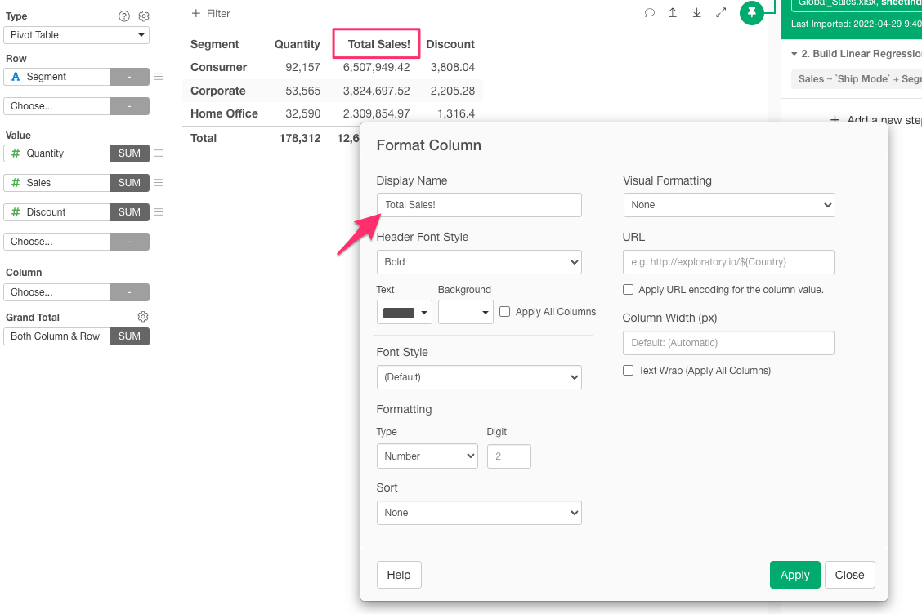Expand the Build Linear Regression step

[x=794, y=53]
